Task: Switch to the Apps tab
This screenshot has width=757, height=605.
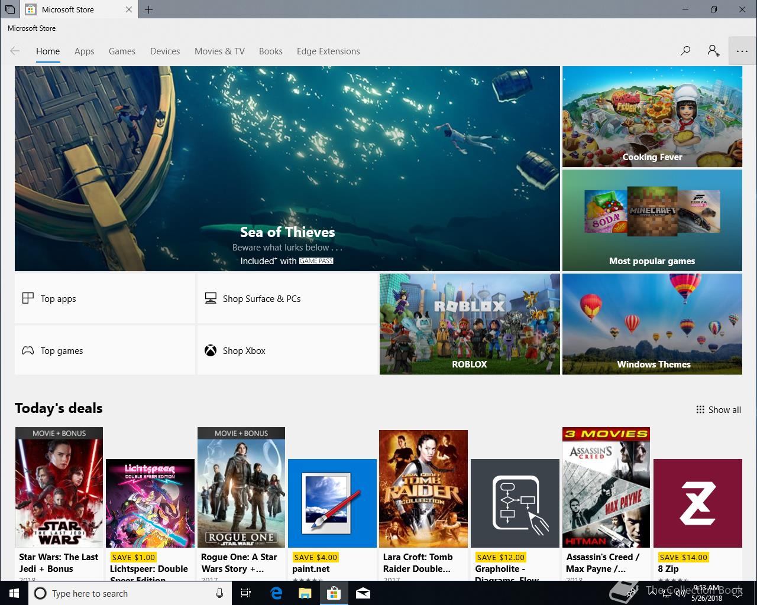Action: (x=85, y=51)
